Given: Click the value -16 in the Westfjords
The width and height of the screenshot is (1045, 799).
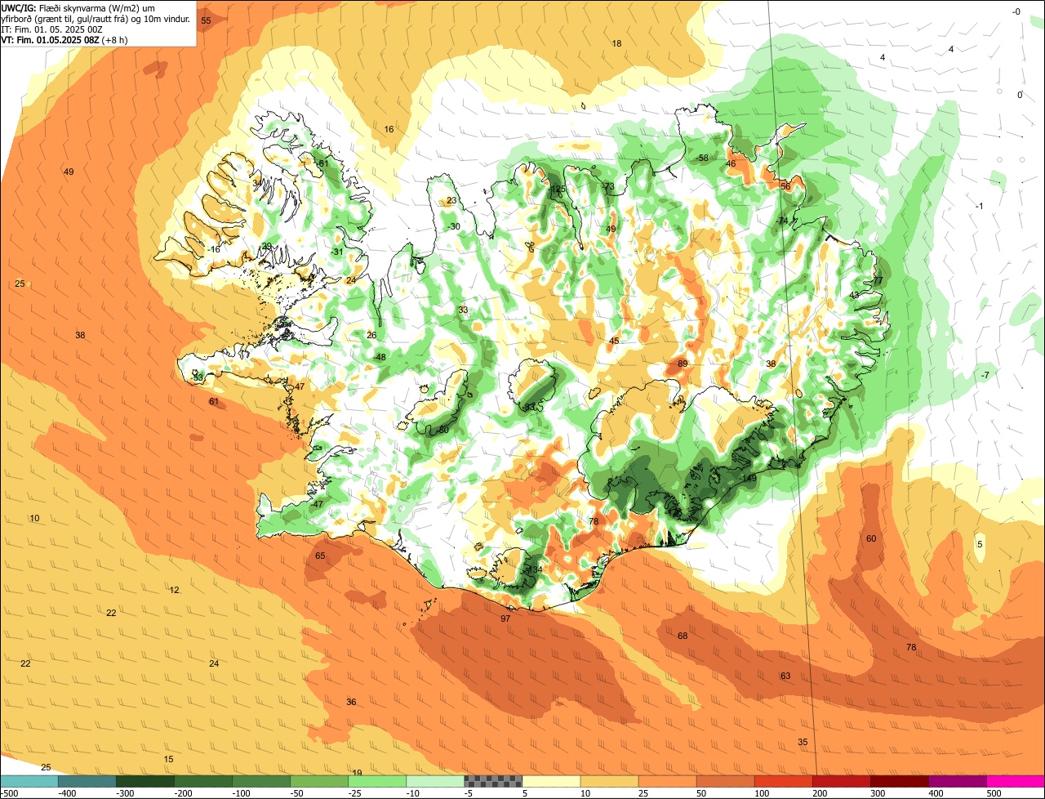Looking at the screenshot, I should (214, 249).
